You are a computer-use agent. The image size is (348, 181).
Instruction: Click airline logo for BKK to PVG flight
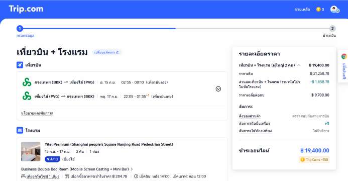coord(27,82)
